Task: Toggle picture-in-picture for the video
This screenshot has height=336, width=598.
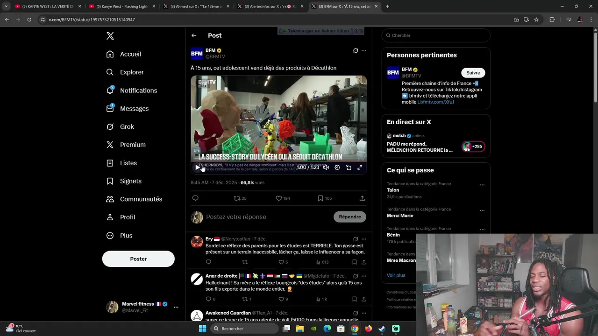Action: [x=349, y=168]
